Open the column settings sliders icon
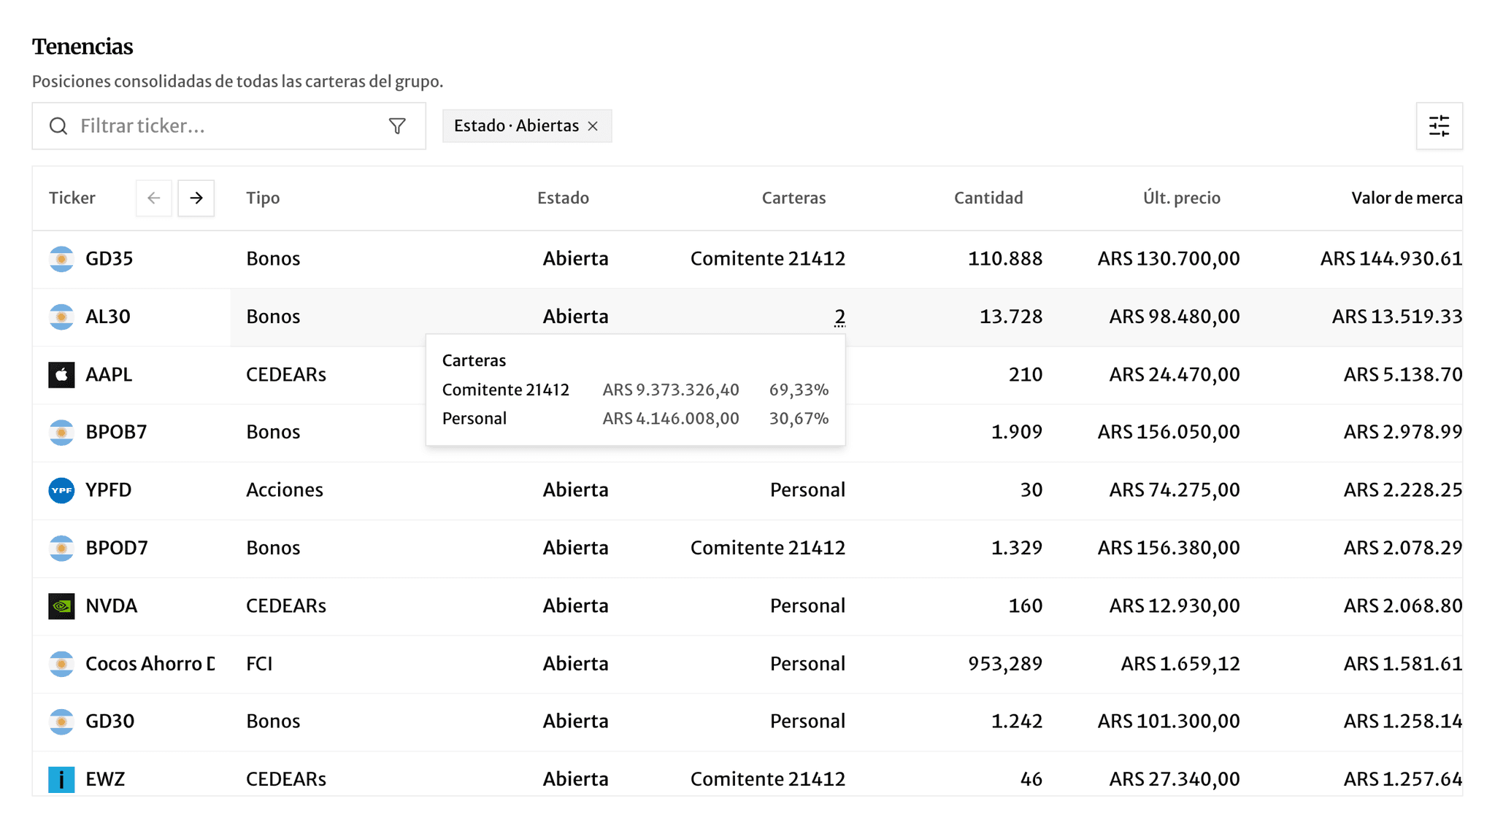 (x=1439, y=126)
